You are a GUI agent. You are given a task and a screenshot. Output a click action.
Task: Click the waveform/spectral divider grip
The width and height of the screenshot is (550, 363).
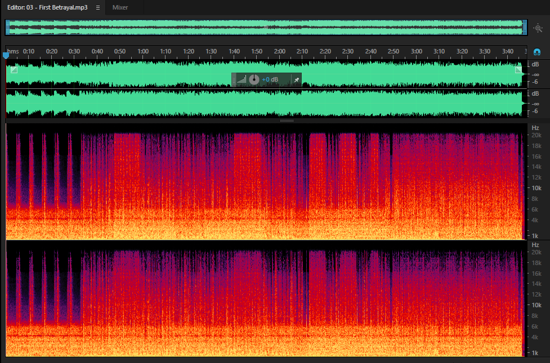[287, 120]
